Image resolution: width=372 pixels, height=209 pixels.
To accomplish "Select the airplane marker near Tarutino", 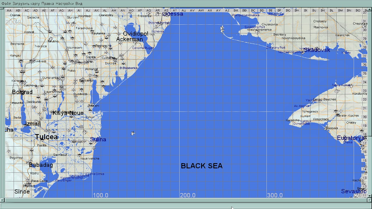I will [51, 38].
